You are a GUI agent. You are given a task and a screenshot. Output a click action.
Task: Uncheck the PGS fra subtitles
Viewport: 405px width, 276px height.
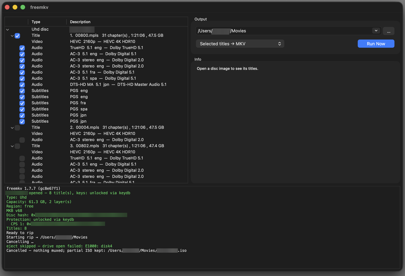coord(22,103)
